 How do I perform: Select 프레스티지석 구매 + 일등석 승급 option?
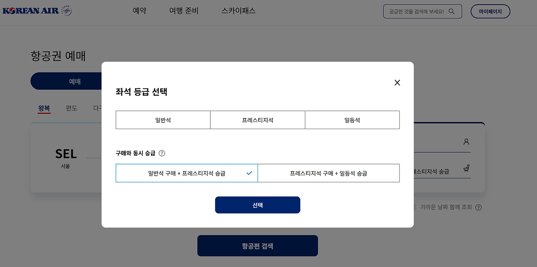tap(328, 173)
